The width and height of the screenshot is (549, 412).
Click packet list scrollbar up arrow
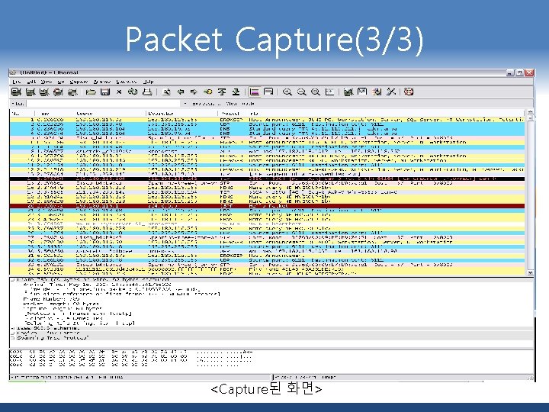[x=530, y=113]
